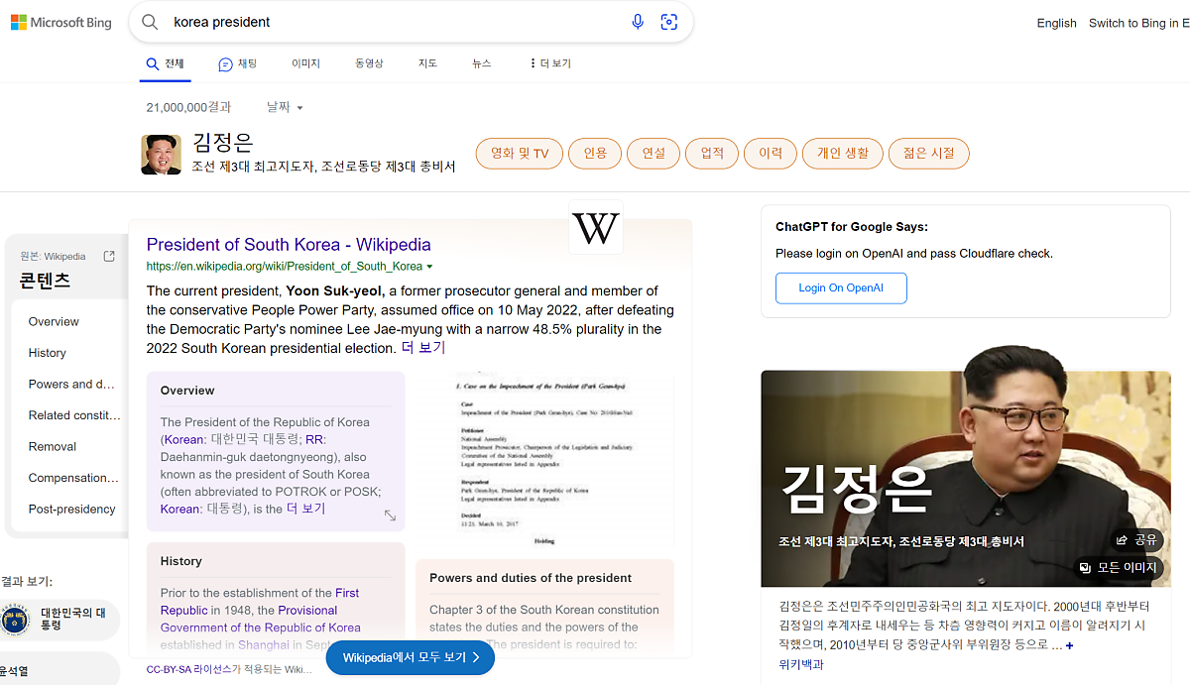
Task: Click CC-BY-SA 라이선스 link
Action: coord(188,670)
